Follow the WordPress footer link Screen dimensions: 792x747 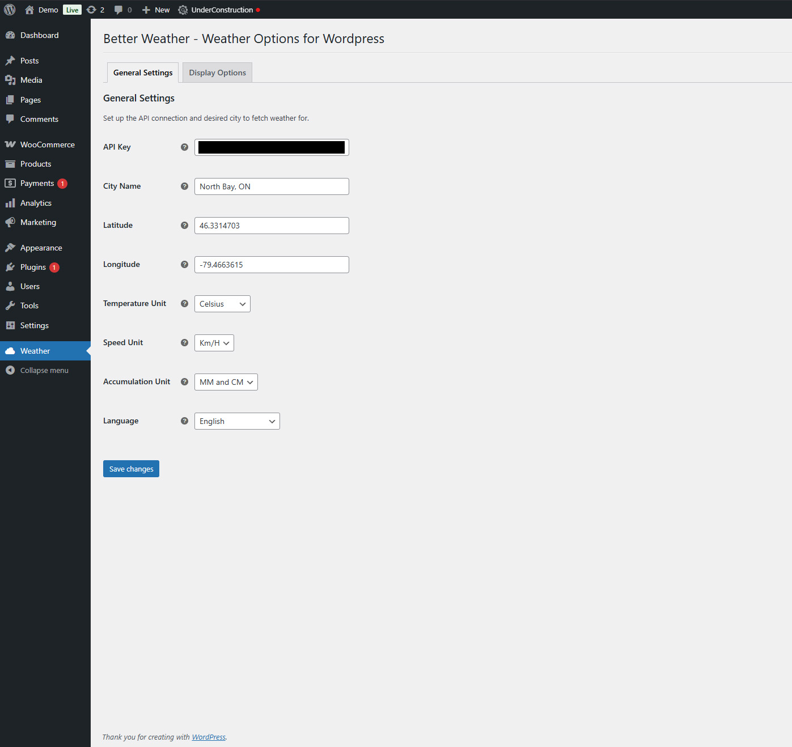(209, 737)
